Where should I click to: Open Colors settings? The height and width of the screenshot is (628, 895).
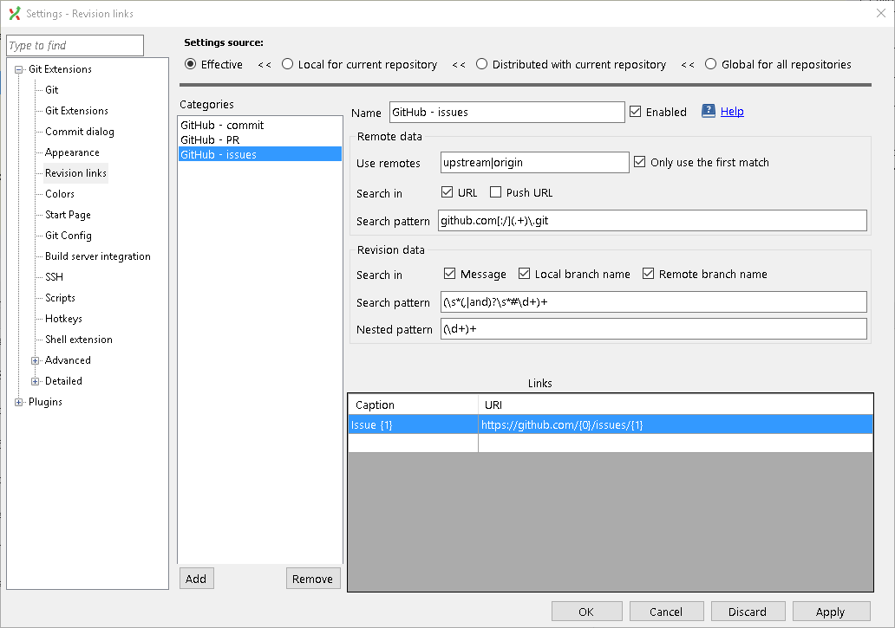tap(59, 194)
